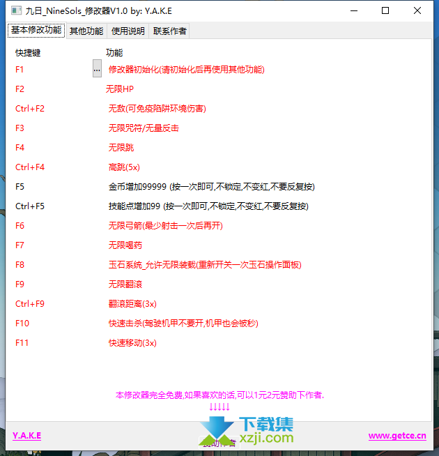Screen dimensions: 439x456
Task: Switch to the 基本修改功能 tab
Action: pos(36,30)
